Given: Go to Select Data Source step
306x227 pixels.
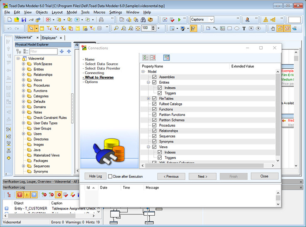Looking at the screenshot, I should coord(101,64).
